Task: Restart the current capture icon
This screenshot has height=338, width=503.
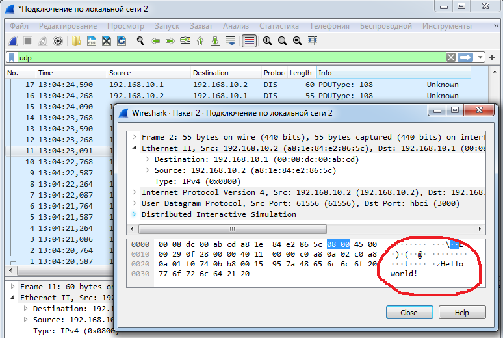Action: tap(43, 41)
